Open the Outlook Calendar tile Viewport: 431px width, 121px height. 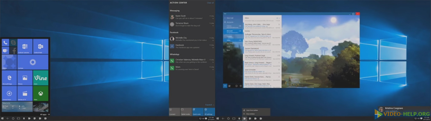click(25, 47)
